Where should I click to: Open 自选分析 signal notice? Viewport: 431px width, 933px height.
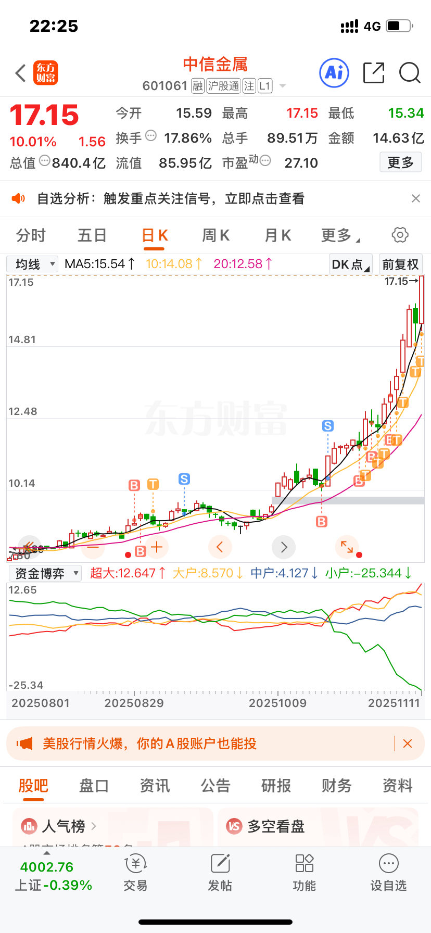[x=171, y=198]
